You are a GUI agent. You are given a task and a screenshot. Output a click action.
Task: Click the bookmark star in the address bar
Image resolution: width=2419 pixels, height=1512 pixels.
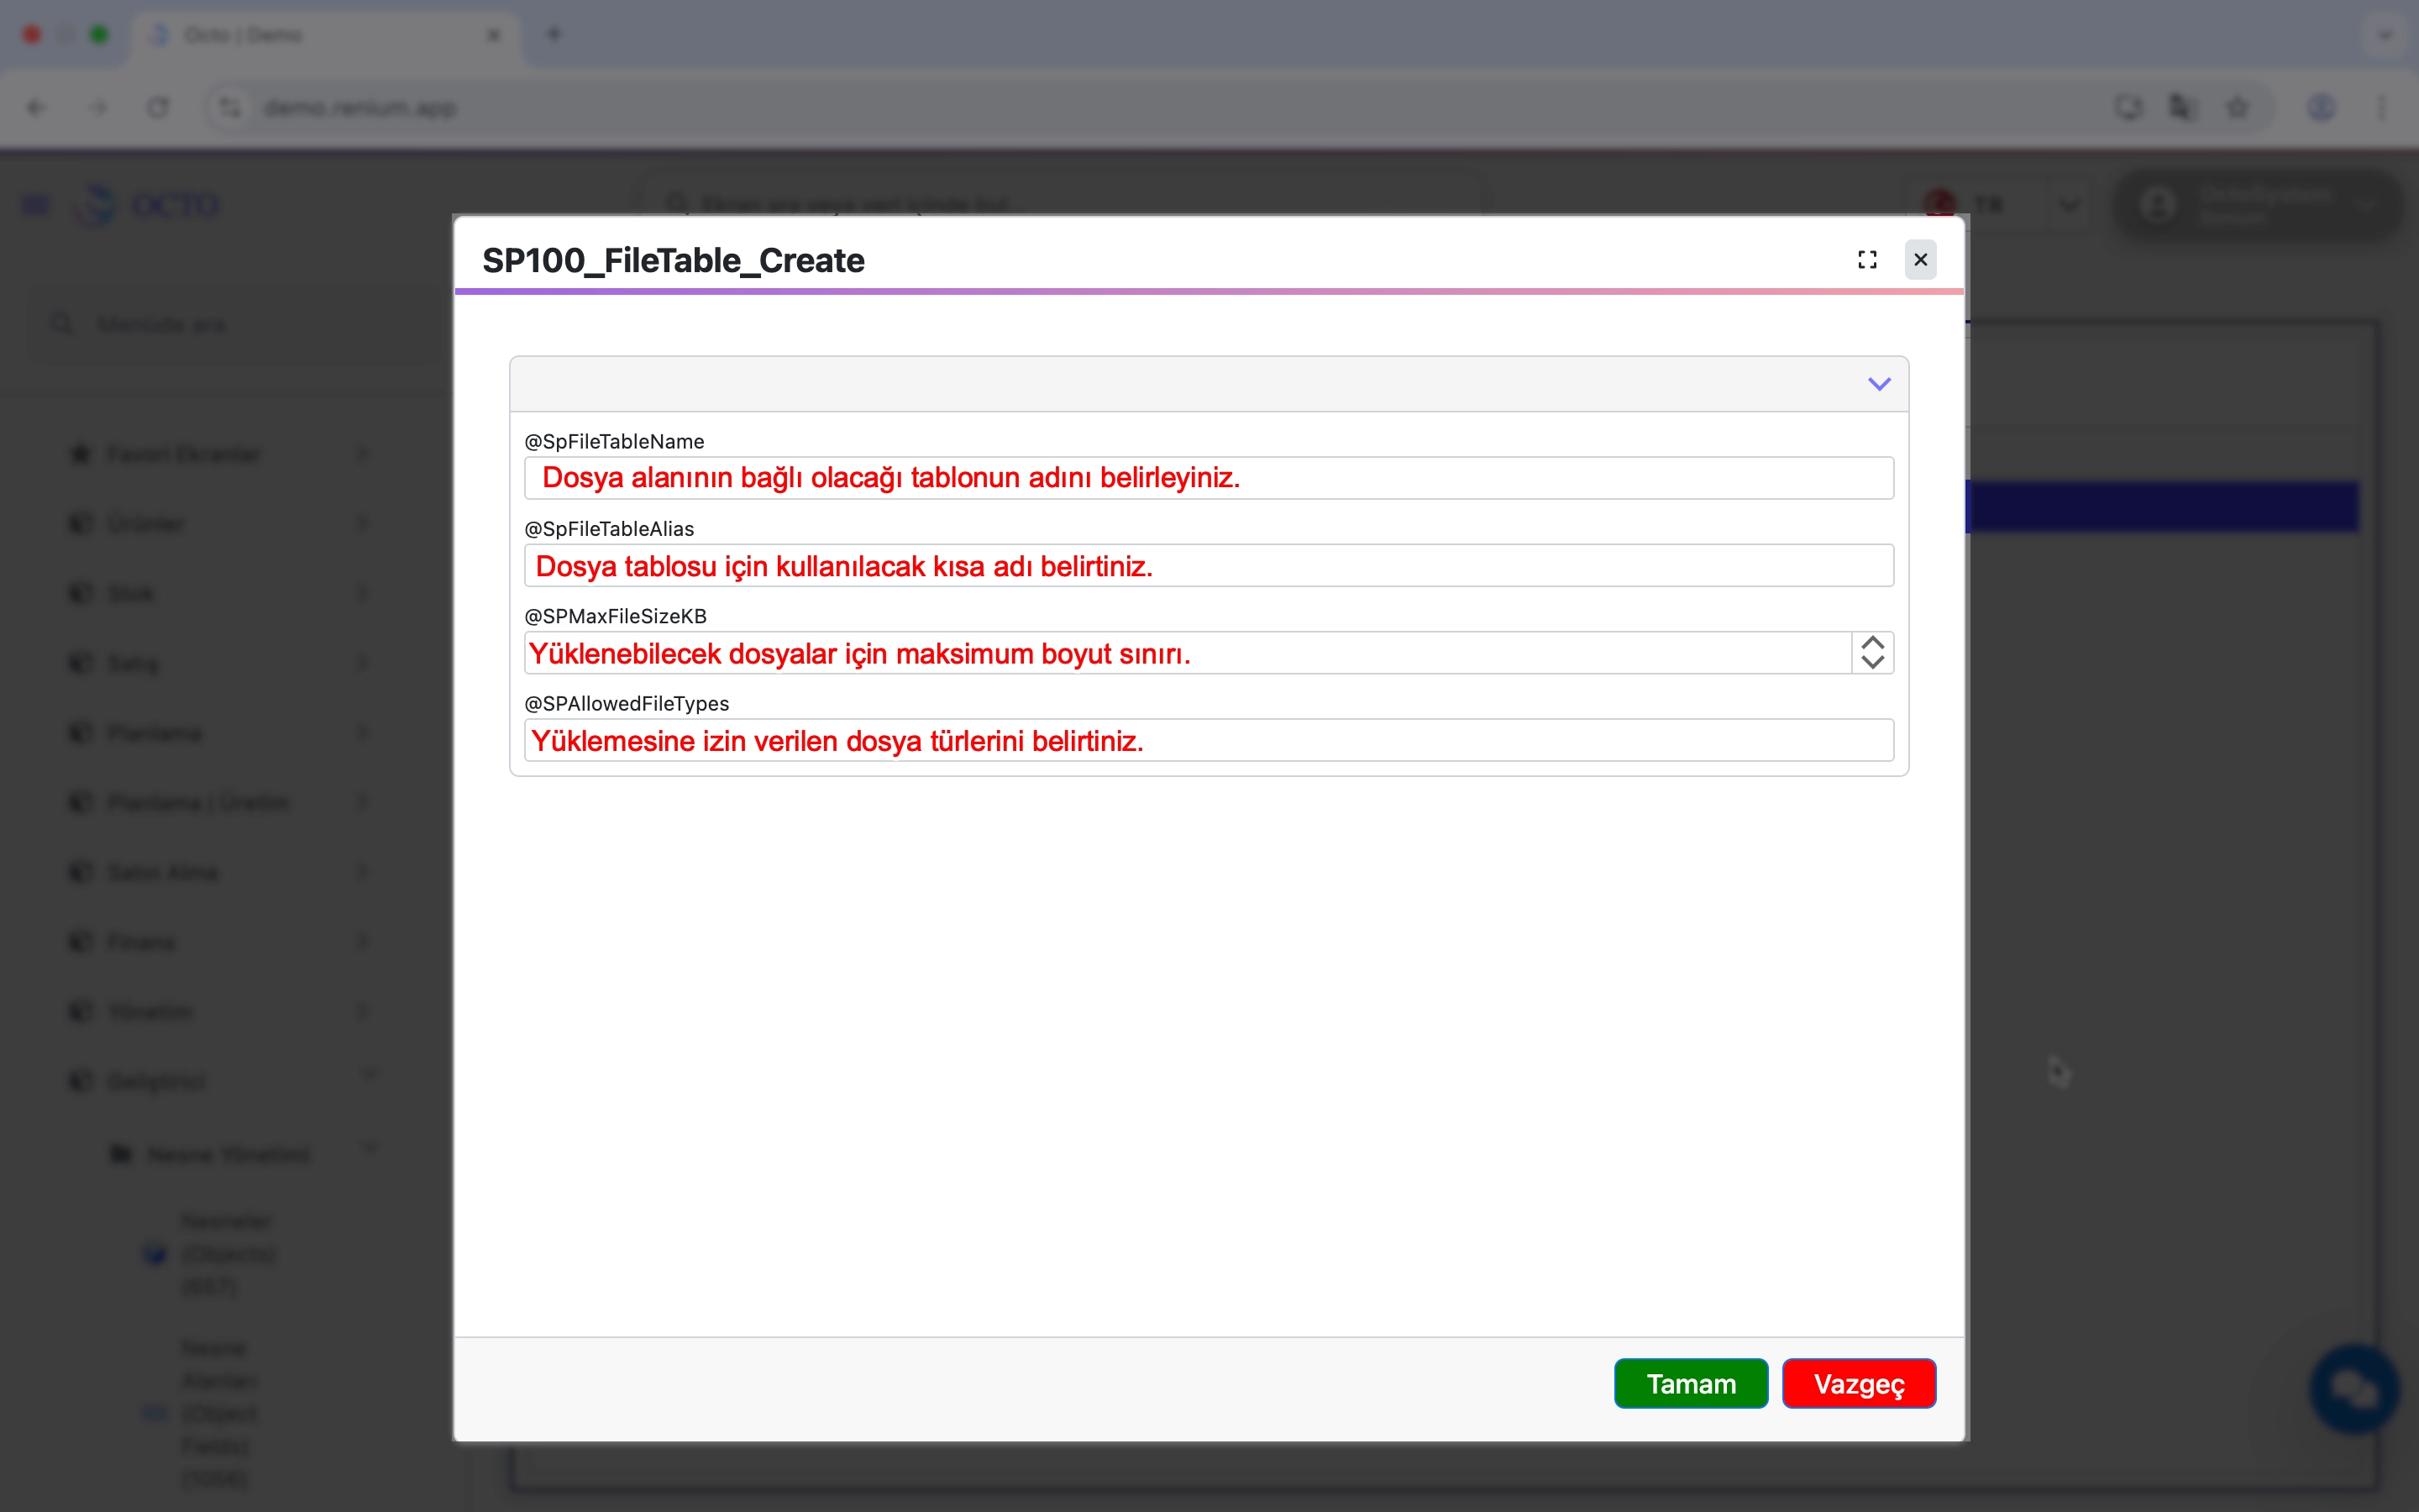(2237, 107)
